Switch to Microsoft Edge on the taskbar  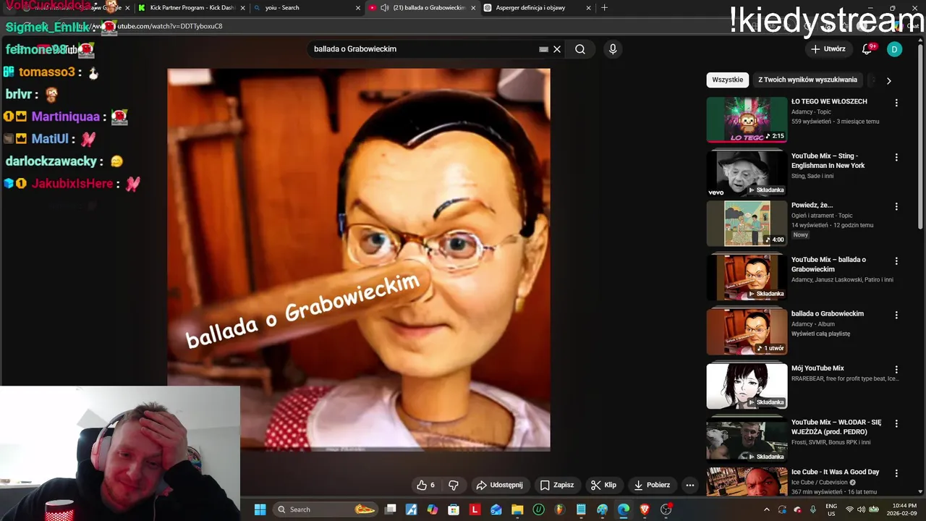pyautogui.click(x=624, y=509)
